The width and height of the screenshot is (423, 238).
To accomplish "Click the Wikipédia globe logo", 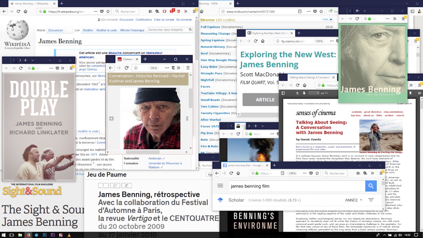I will coord(17,30).
